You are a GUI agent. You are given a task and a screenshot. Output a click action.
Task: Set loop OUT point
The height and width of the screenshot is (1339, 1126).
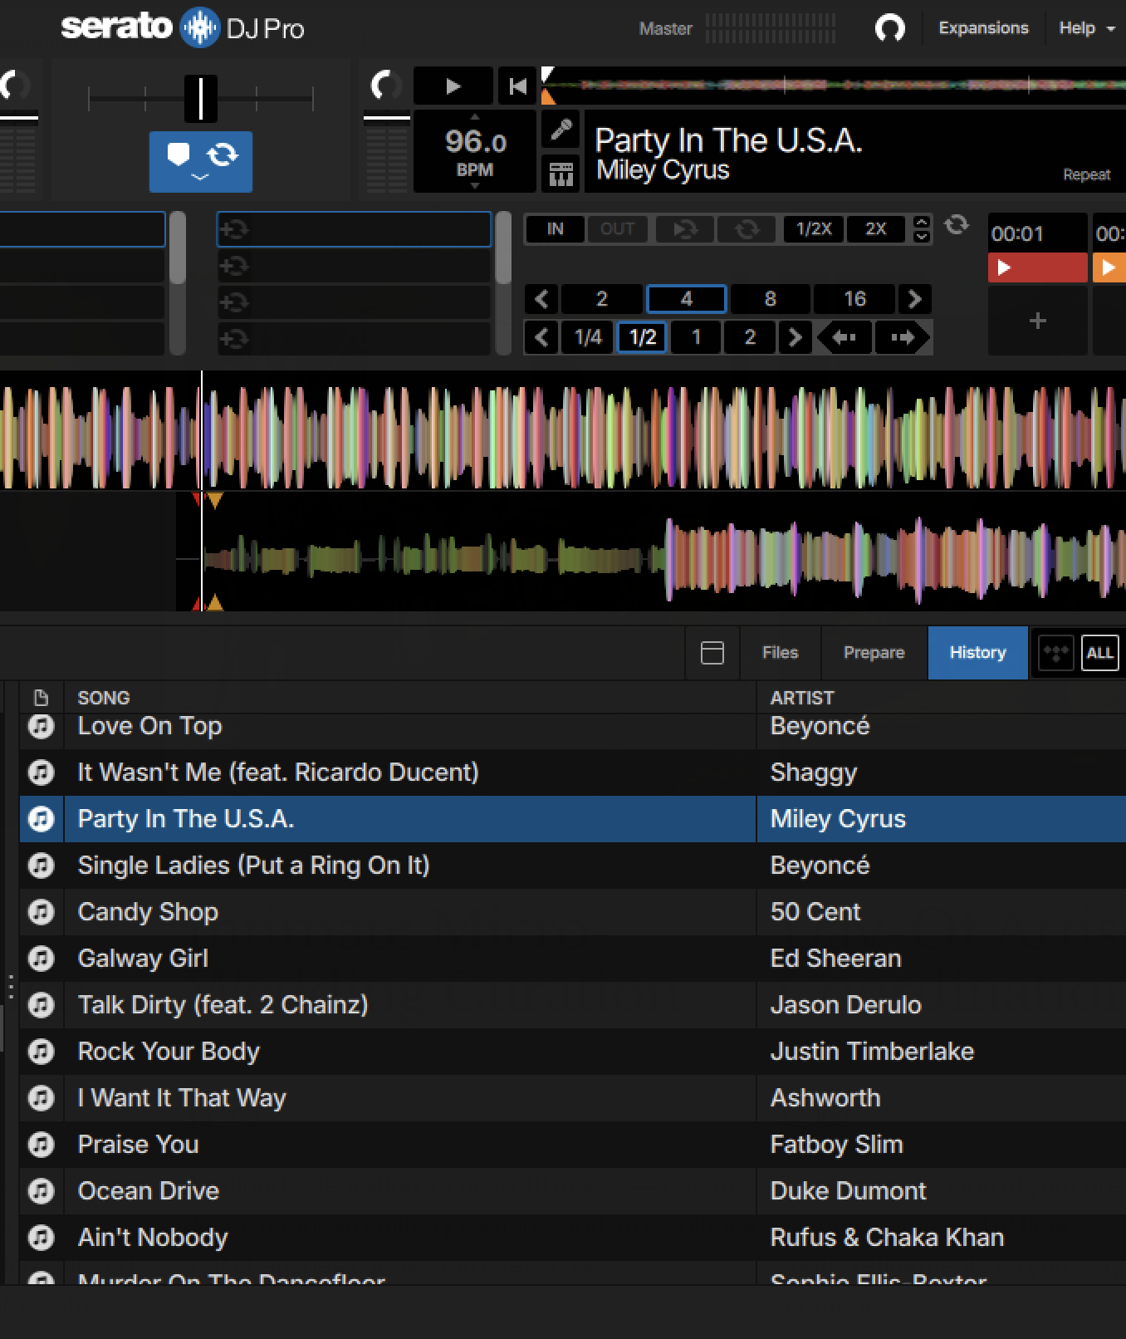(x=617, y=228)
